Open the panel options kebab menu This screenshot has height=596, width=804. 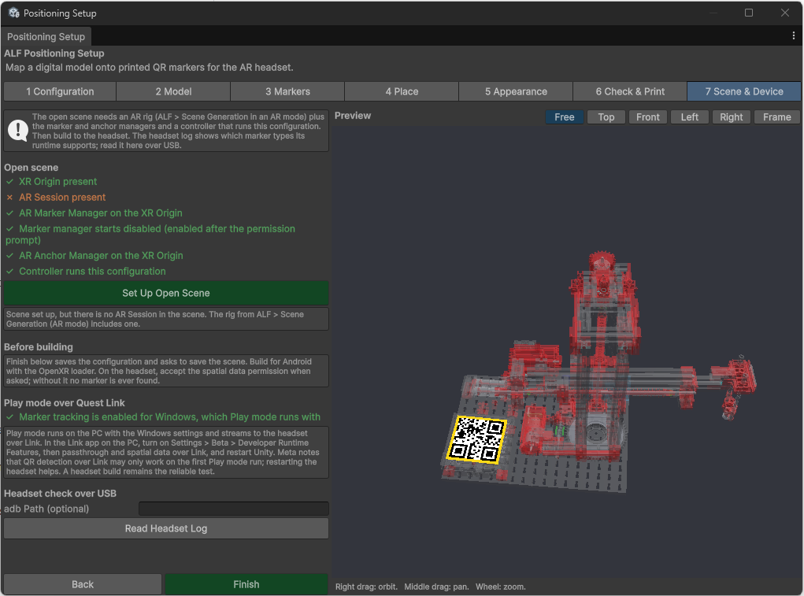pos(793,35)
